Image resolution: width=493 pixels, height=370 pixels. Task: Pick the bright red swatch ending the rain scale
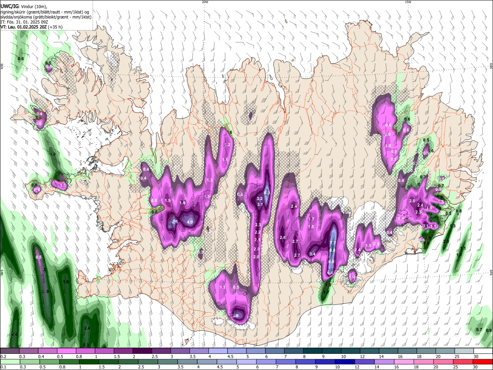482,362
